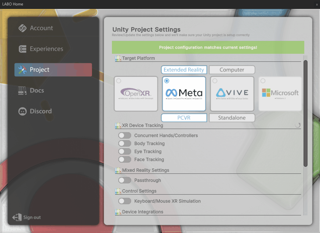Click the Target Platform section icon

click(x=118, y=59)
